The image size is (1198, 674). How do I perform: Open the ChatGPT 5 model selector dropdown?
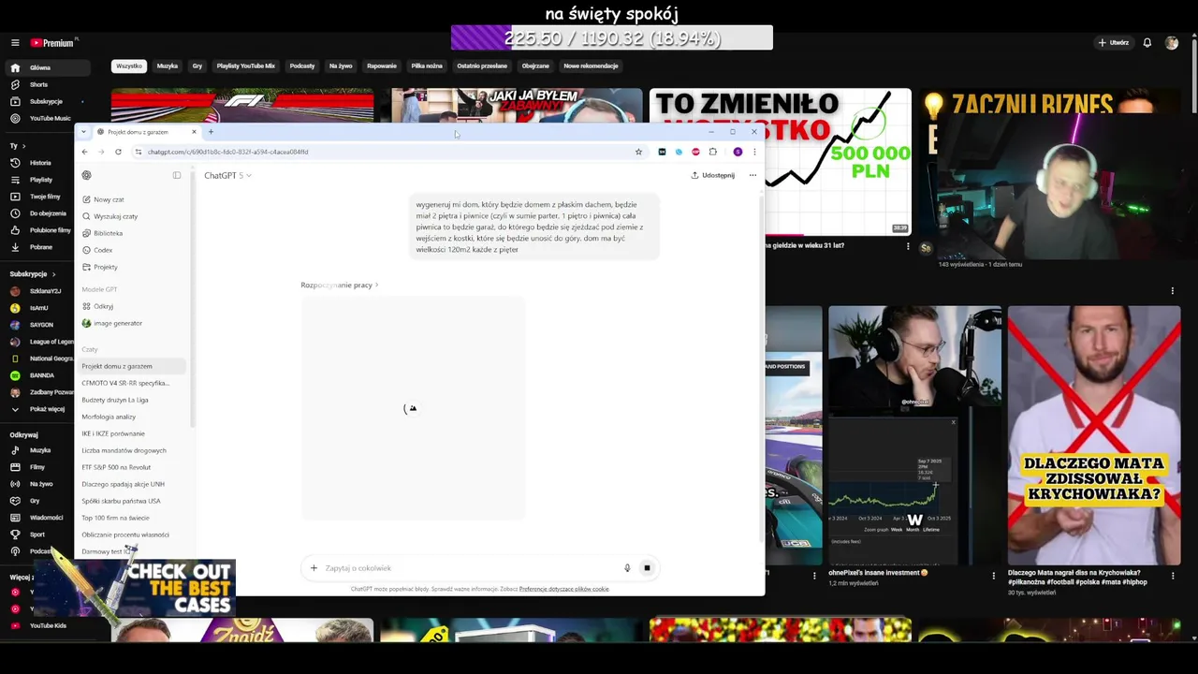227,175
